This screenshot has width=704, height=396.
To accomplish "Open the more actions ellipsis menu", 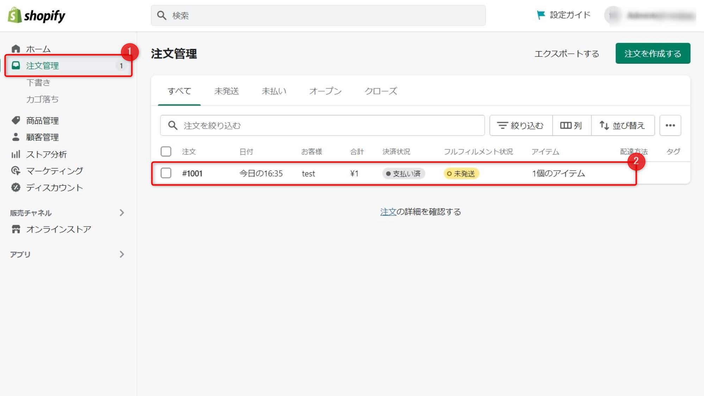I will click(670, 125).
